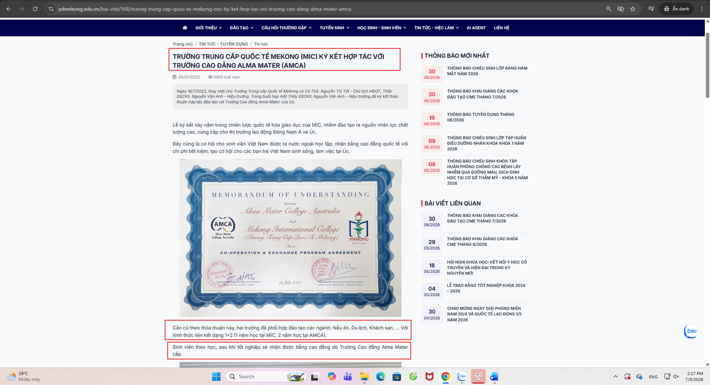Open the Memorandum of Understanding certificate image
Screen dimensions: 710x385
290,238
